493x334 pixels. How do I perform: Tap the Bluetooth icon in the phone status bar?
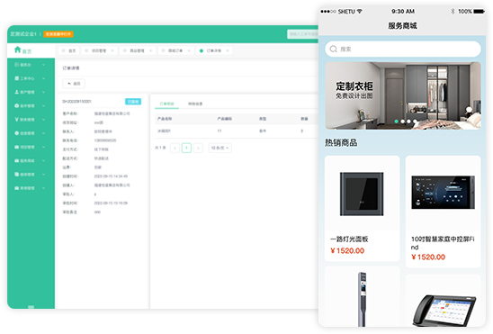(x=453, y=12)
